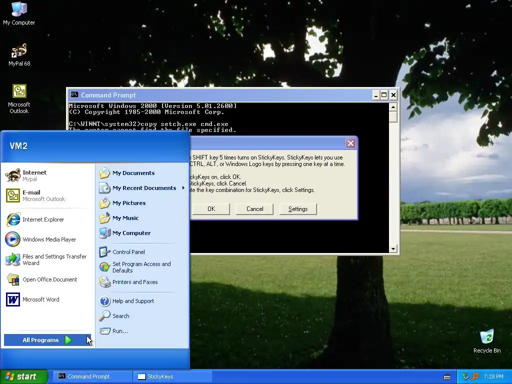Open Set Program Access and Defaults
This screenshot has width=512, height=384.
tap(142, 267)
